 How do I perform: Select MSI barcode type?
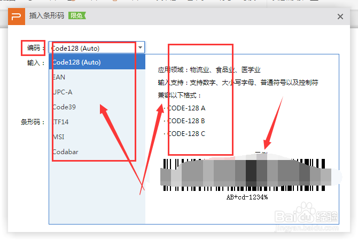97,137
